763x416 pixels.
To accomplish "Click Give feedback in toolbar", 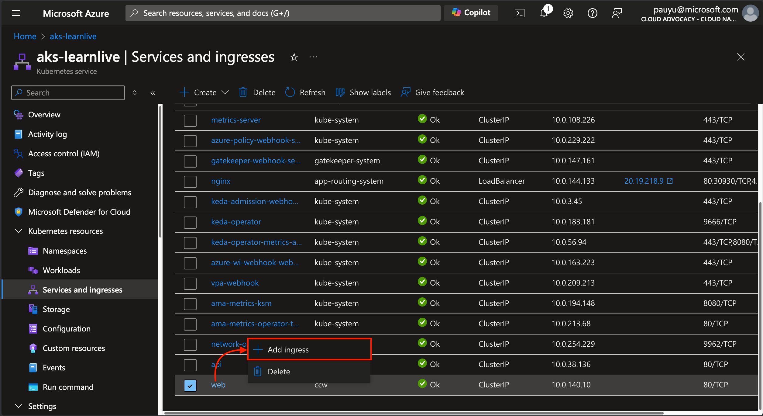I will [x=433, y=92].
